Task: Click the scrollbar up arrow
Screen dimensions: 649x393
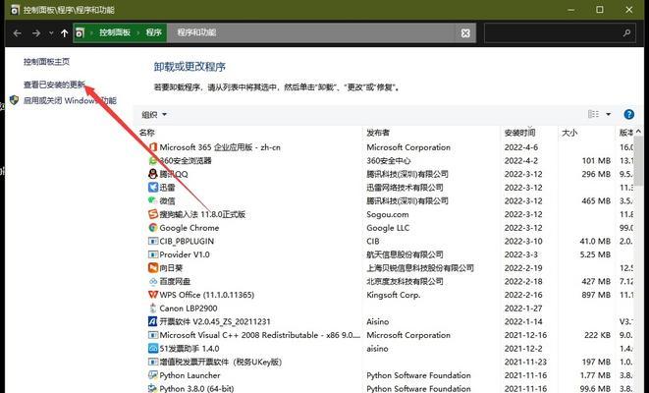Action: click(x=638, y=132)
